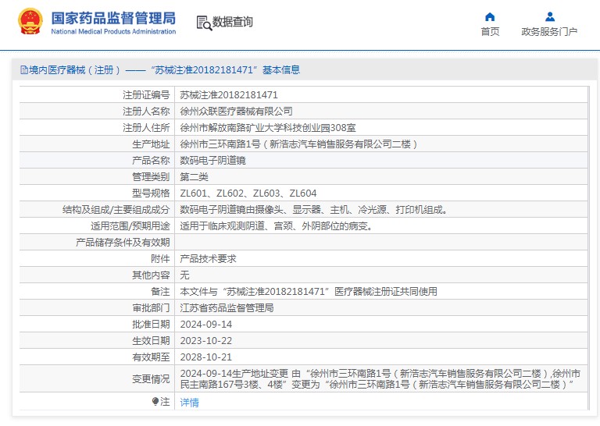The image size is (600, 426).
Task: Click 审批部门 label
Action: pos(151,308)
